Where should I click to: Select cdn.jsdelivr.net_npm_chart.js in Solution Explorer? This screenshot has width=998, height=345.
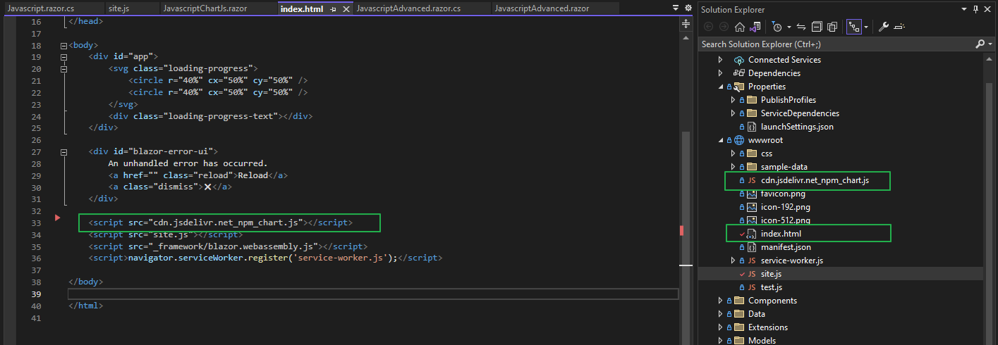click(x=815, y=180)
